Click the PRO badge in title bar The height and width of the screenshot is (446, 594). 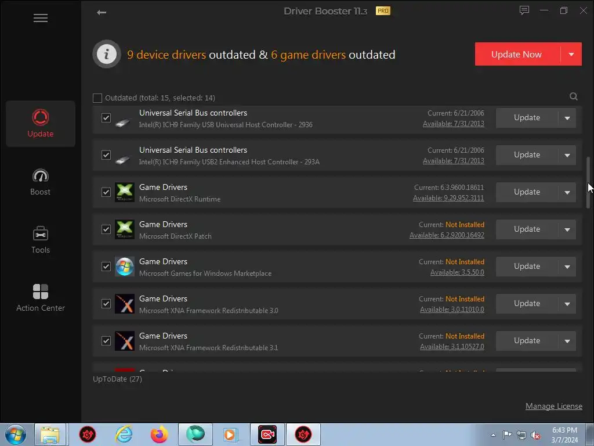383,11
